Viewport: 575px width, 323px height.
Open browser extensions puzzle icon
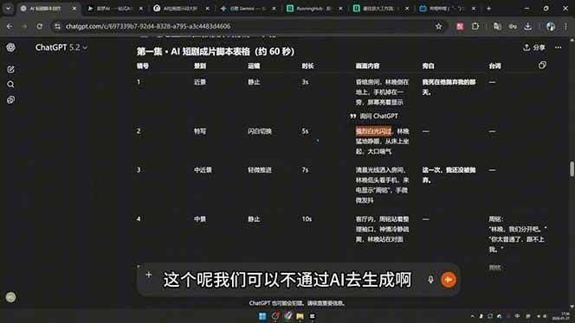(475, 26)
